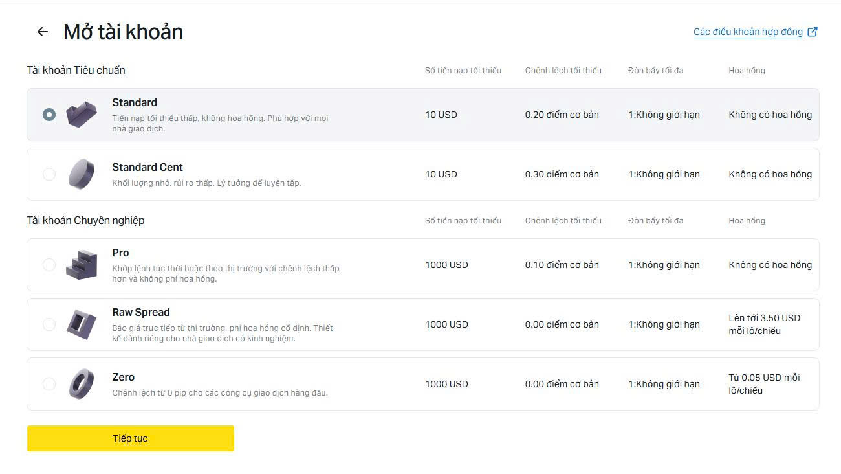Click the Raw Spread square frame icon

click(x=82, y=324)
